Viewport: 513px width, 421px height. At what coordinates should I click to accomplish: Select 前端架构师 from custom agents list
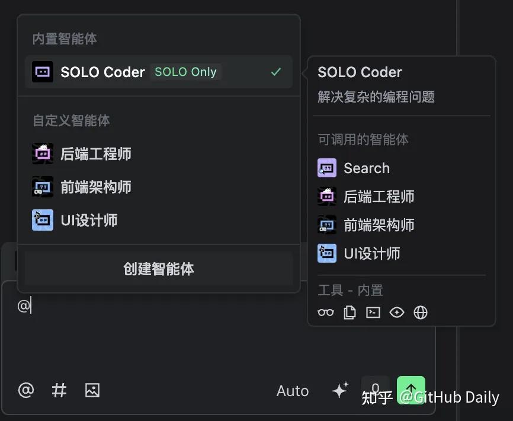(95, 187)
